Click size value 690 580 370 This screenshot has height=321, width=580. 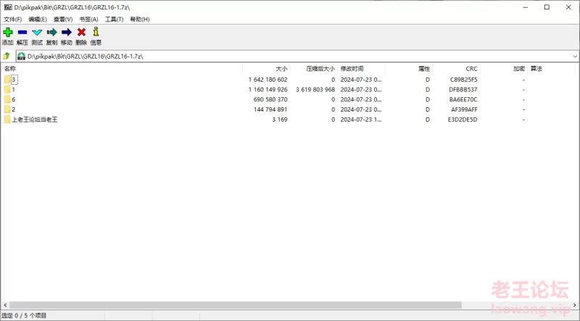pyautogui.click(x=270, y=99)
